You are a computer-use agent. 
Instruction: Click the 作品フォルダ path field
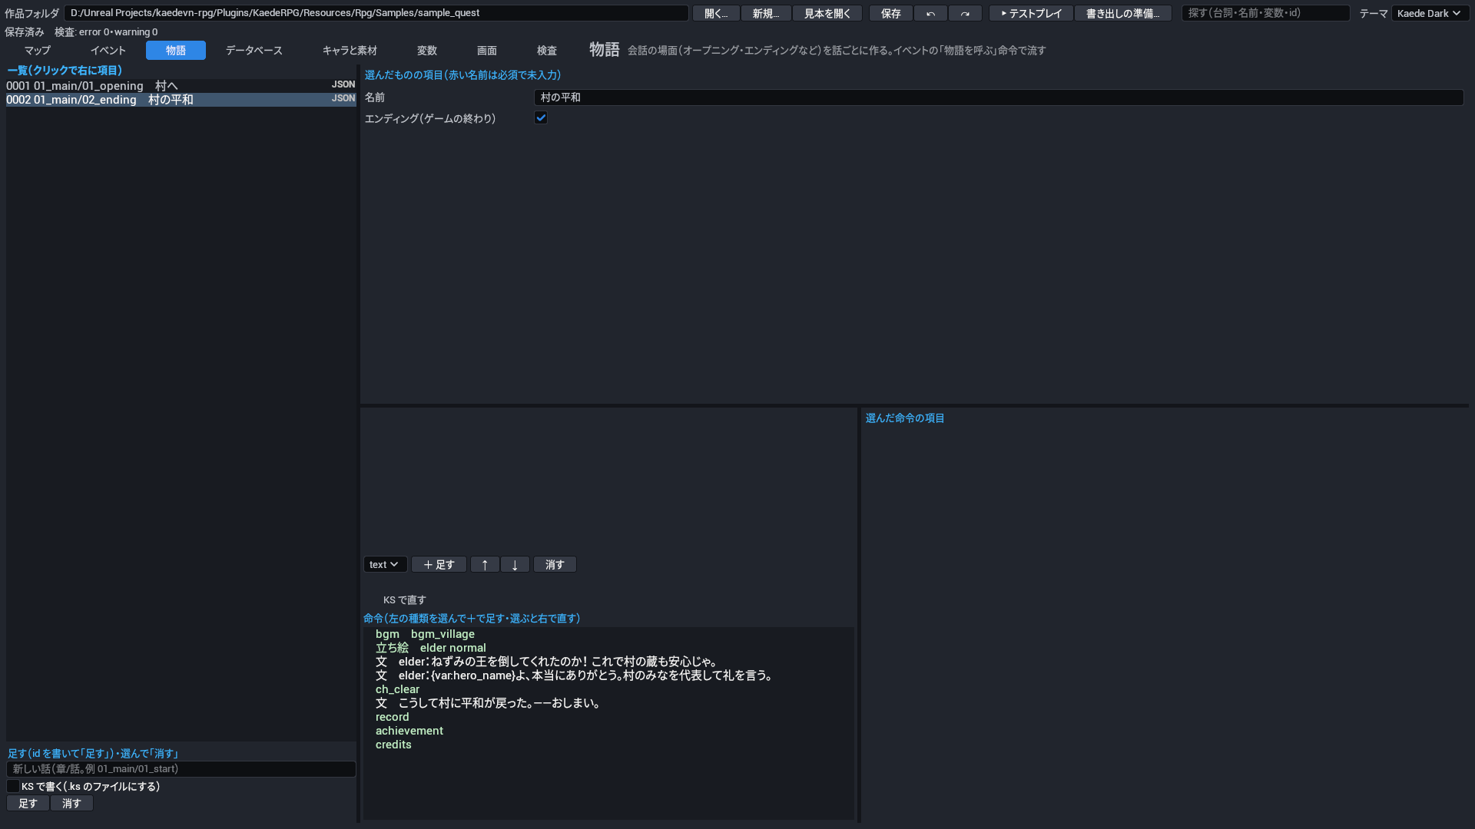click(376, 13)
